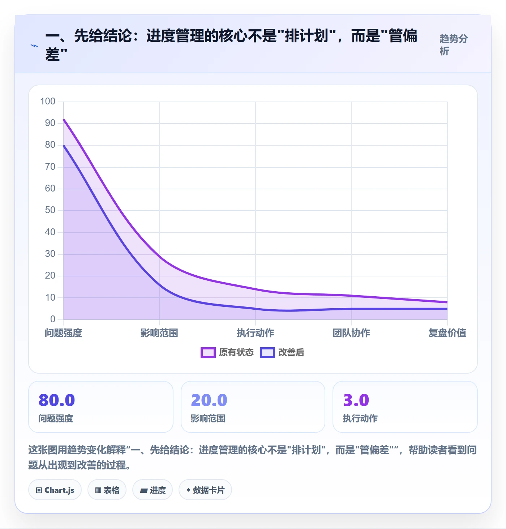This screenshot has height=529, width=506.
Task: Click the 100 y-axis tick label
Action: pyautogui.click(x=48, y=101)
